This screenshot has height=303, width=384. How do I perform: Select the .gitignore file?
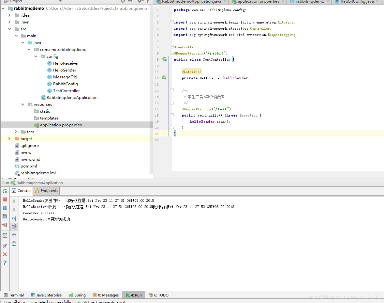(27, 146)
